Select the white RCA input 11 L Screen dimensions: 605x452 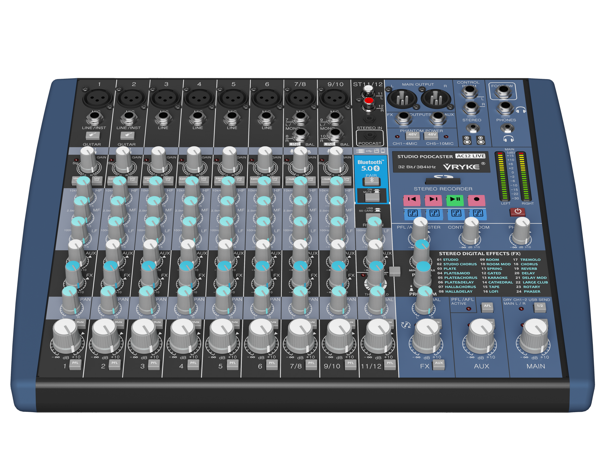tap(368, 91)
